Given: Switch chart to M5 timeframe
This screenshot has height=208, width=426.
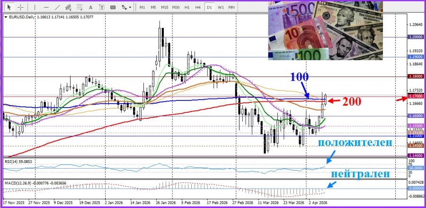Looking at the screenshot, I should (x=153, y=7).
